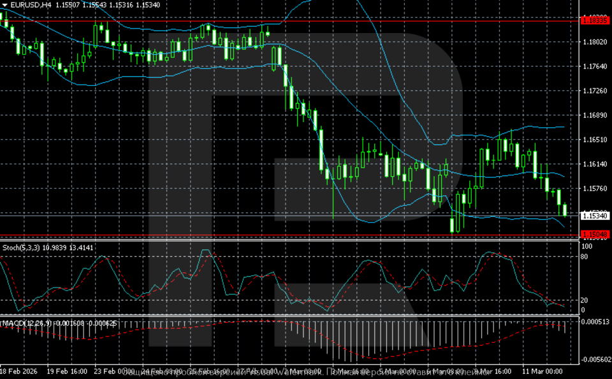Click the 19 Feb 16:00 time axis label
Viewport: 612px width, 379px height.
coord(66,371)
